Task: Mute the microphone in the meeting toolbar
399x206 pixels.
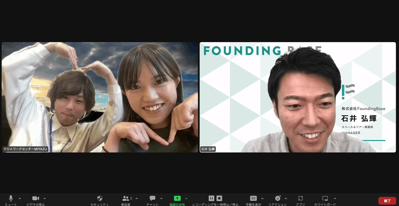Action: [11, 198]
